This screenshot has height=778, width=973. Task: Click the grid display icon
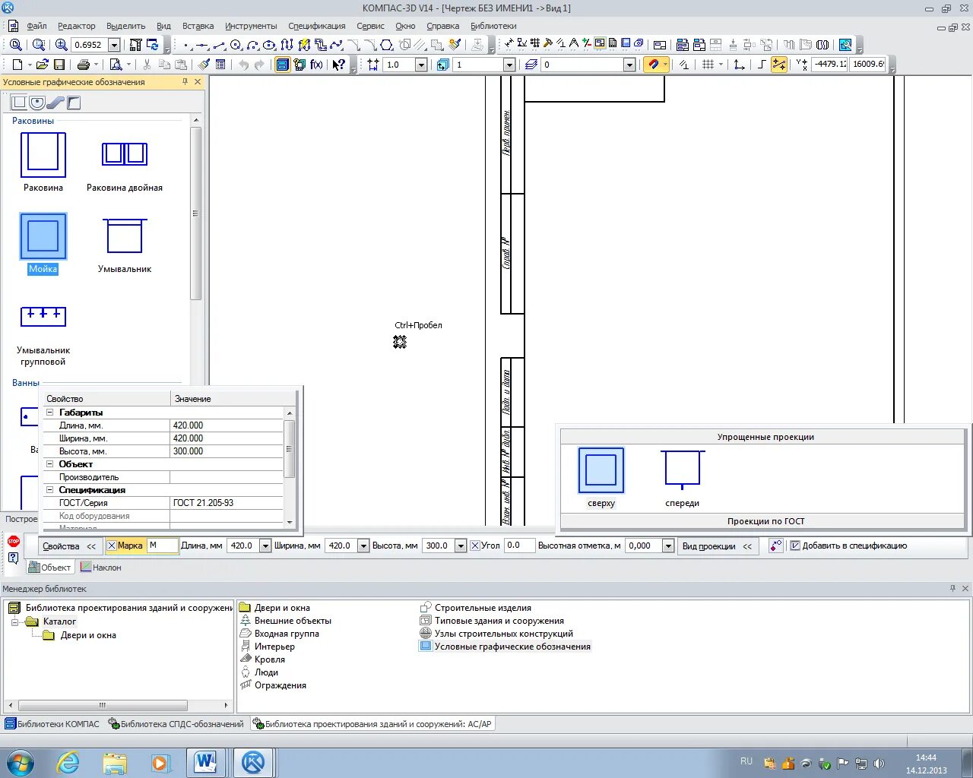click(x=708, y=65)
